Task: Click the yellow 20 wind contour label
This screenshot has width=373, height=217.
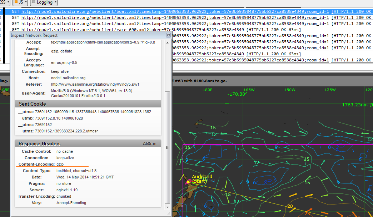Action: click(x=290, y=206)
